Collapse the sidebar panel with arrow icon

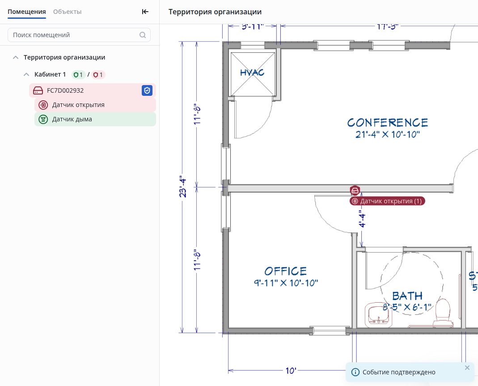(145, 12)
